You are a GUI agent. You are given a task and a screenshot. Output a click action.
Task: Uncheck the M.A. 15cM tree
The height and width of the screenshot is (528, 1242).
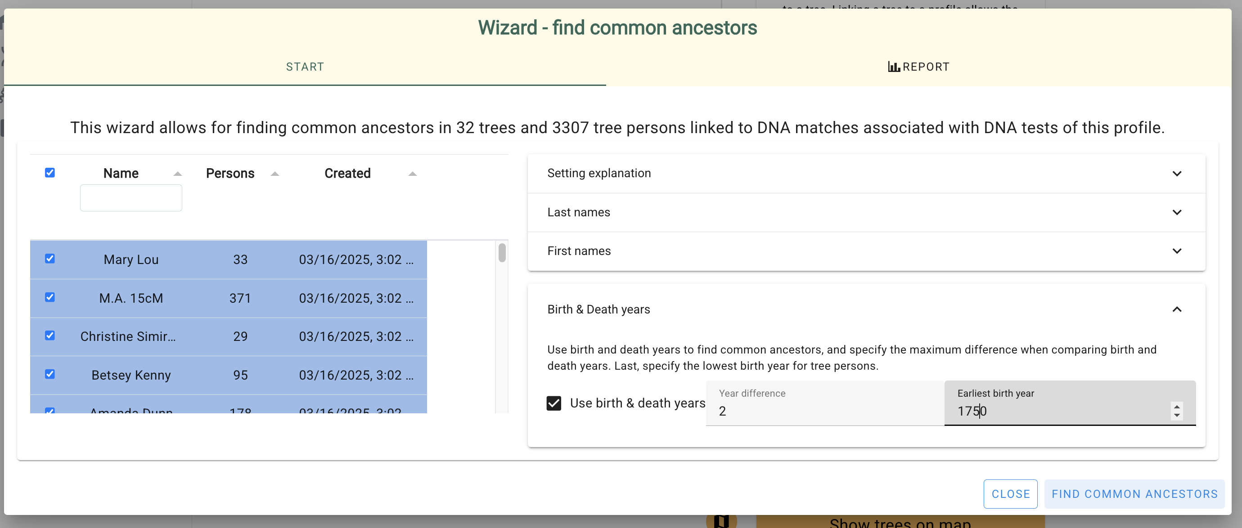click(50, 298)
